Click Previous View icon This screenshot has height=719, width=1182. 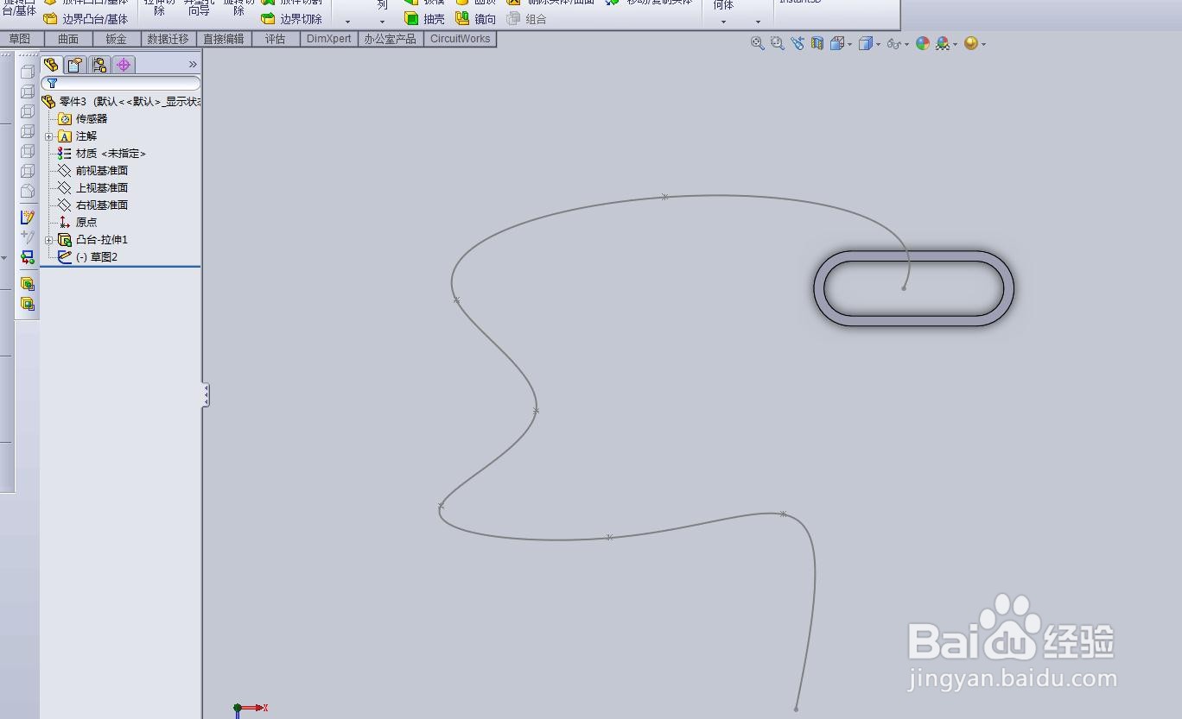coord(797,43)
